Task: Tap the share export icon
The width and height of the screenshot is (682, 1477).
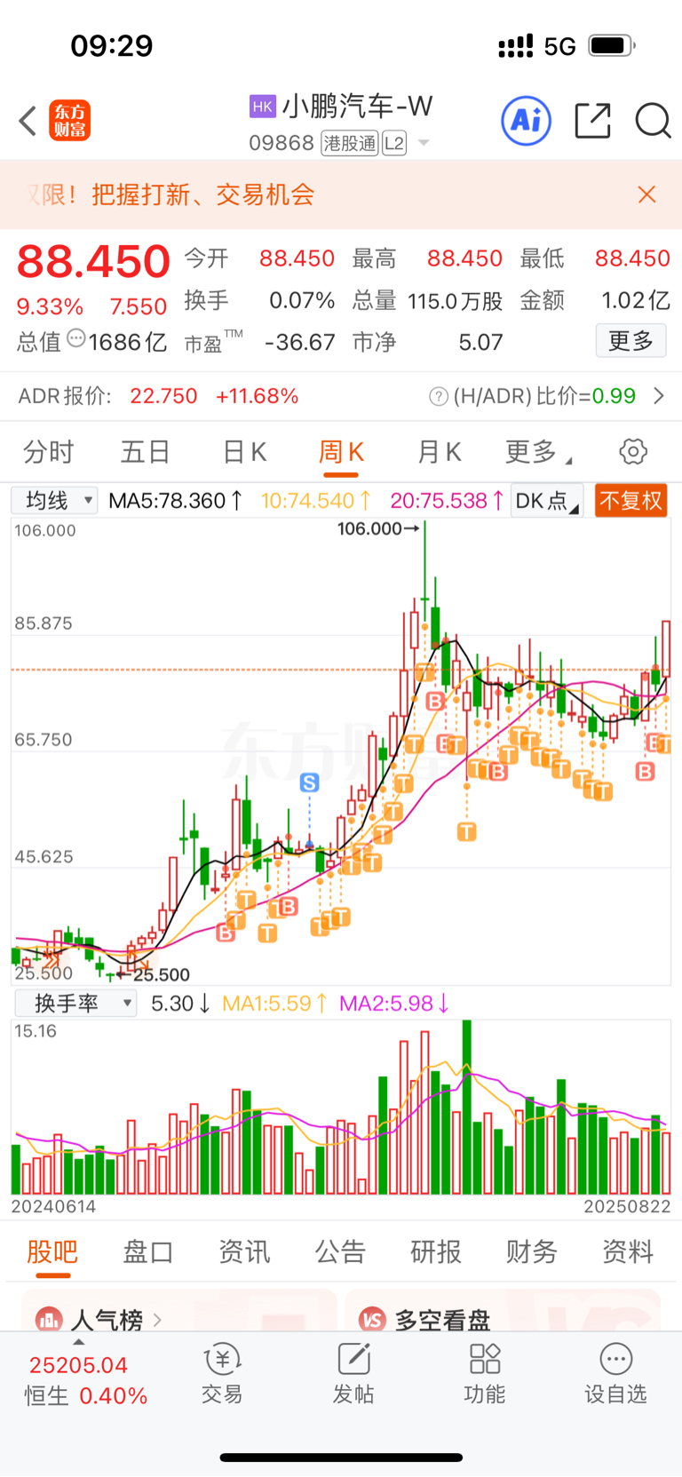Action: 592,121
